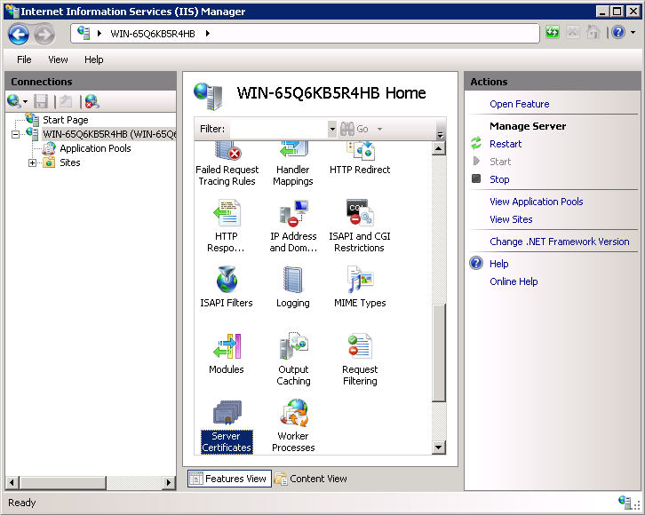This screenshot has width=645, height=515.
Task: Click the features list scroll down arrow
Action: point(439,448)
